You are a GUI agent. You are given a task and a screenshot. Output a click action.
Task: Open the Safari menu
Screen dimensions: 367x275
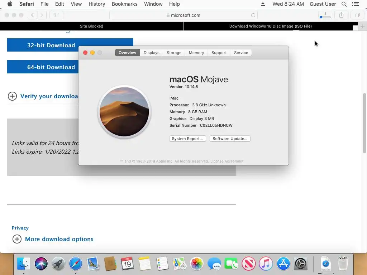27,4
